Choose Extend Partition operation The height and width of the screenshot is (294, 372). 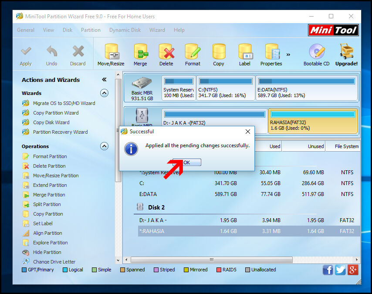click(50, 185)
